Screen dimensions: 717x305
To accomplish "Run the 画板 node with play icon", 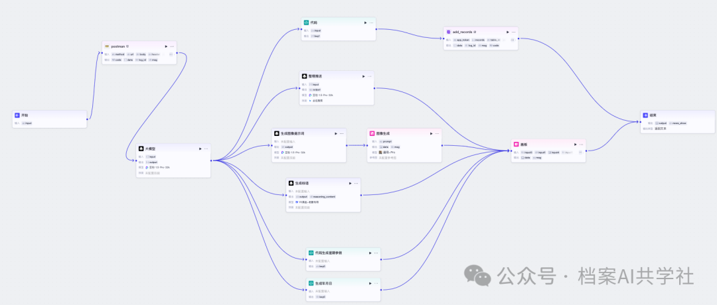I will (575, 145).
